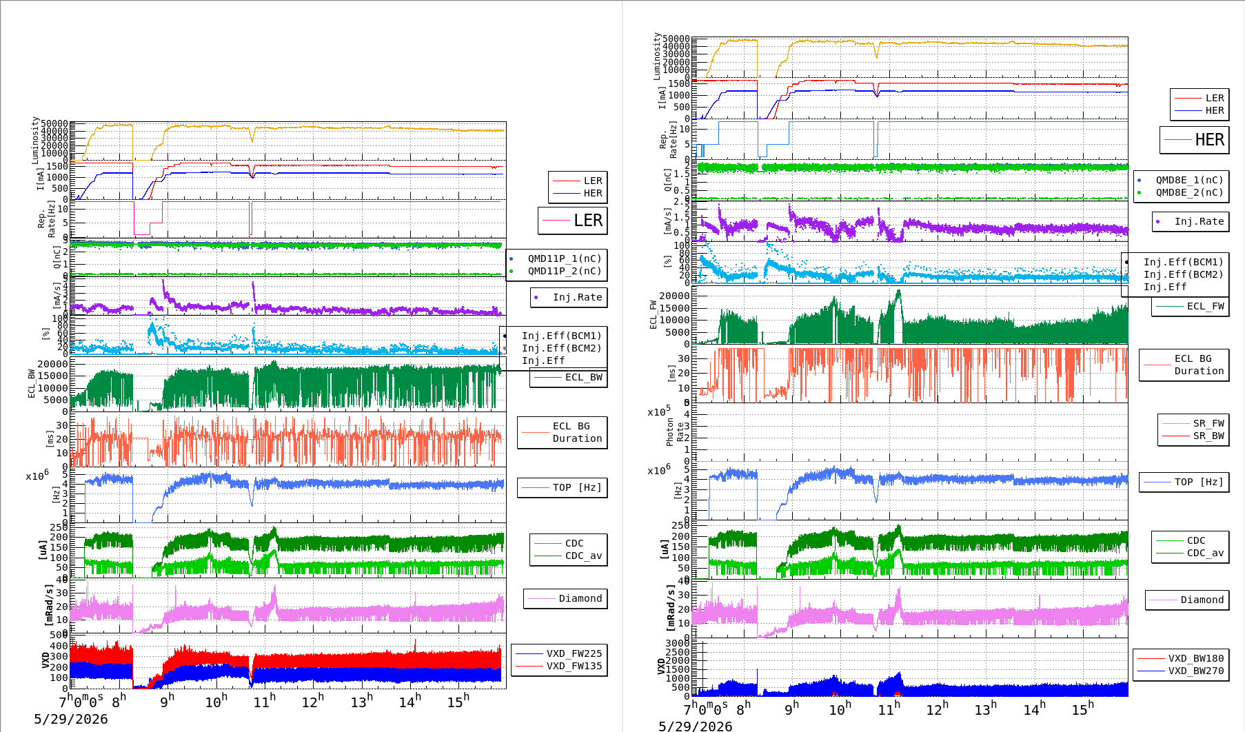Click Inj.Eff(BCM1) legend in right plot

coord(1183,262)
